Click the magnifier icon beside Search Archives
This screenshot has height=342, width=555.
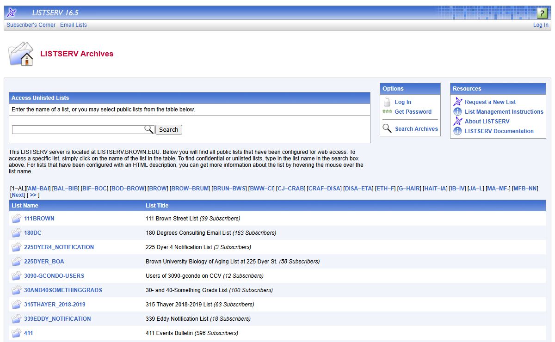387,128
